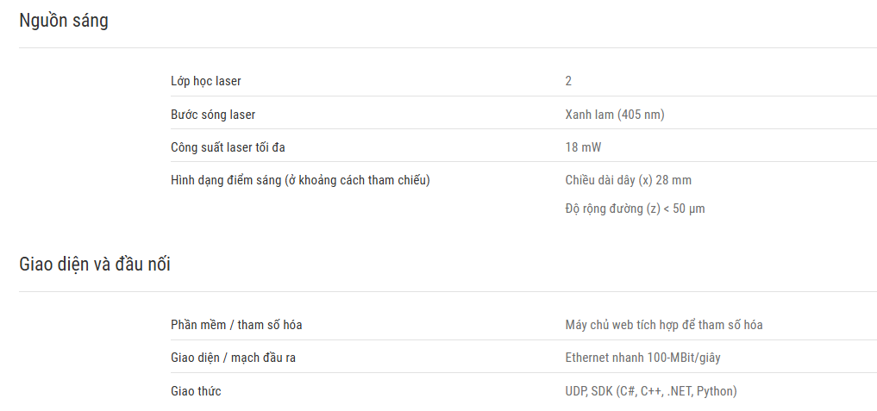Viewport: 877px width, 411px height.
Task: Click the Nguồn sáng section heading
Action: 64,21
